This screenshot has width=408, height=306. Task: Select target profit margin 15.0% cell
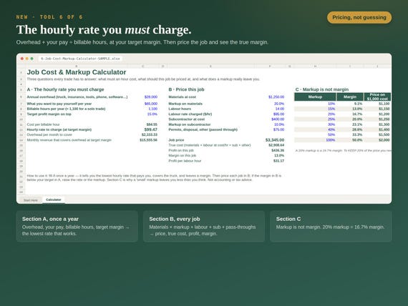(x=152, y=114)
